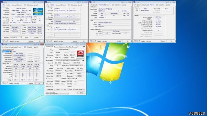Click the title bar icon of CPU-Z SPD window

point(2,44)
